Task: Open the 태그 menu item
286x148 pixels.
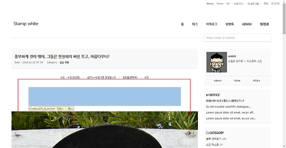Action: point(195,24)
